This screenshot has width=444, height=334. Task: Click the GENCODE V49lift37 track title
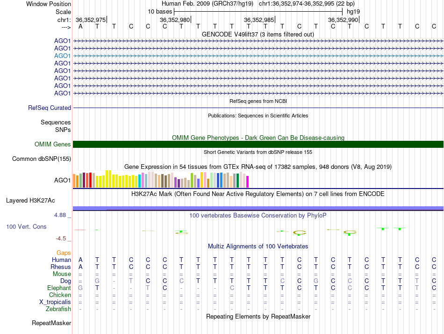[x=258, y=34]
